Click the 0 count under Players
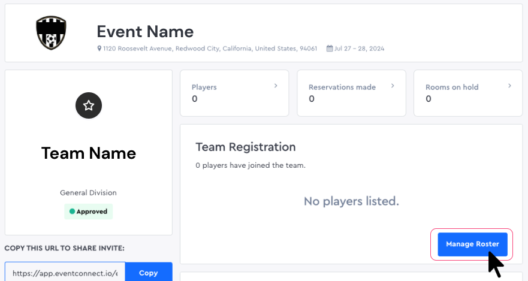The width and height of the screenshot is (528, 281). pyautogui.click(x=195, y=99)
